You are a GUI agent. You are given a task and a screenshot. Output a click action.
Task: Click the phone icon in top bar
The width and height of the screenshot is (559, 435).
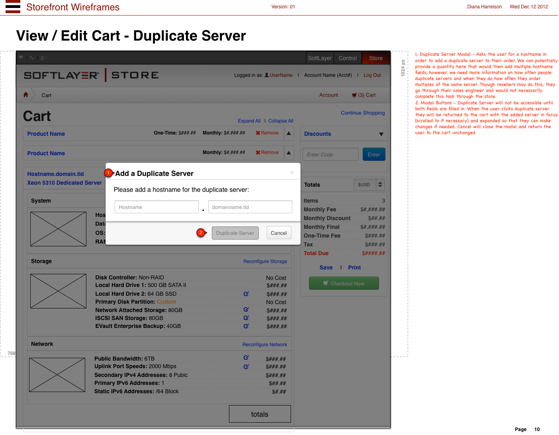click(32, 57)
